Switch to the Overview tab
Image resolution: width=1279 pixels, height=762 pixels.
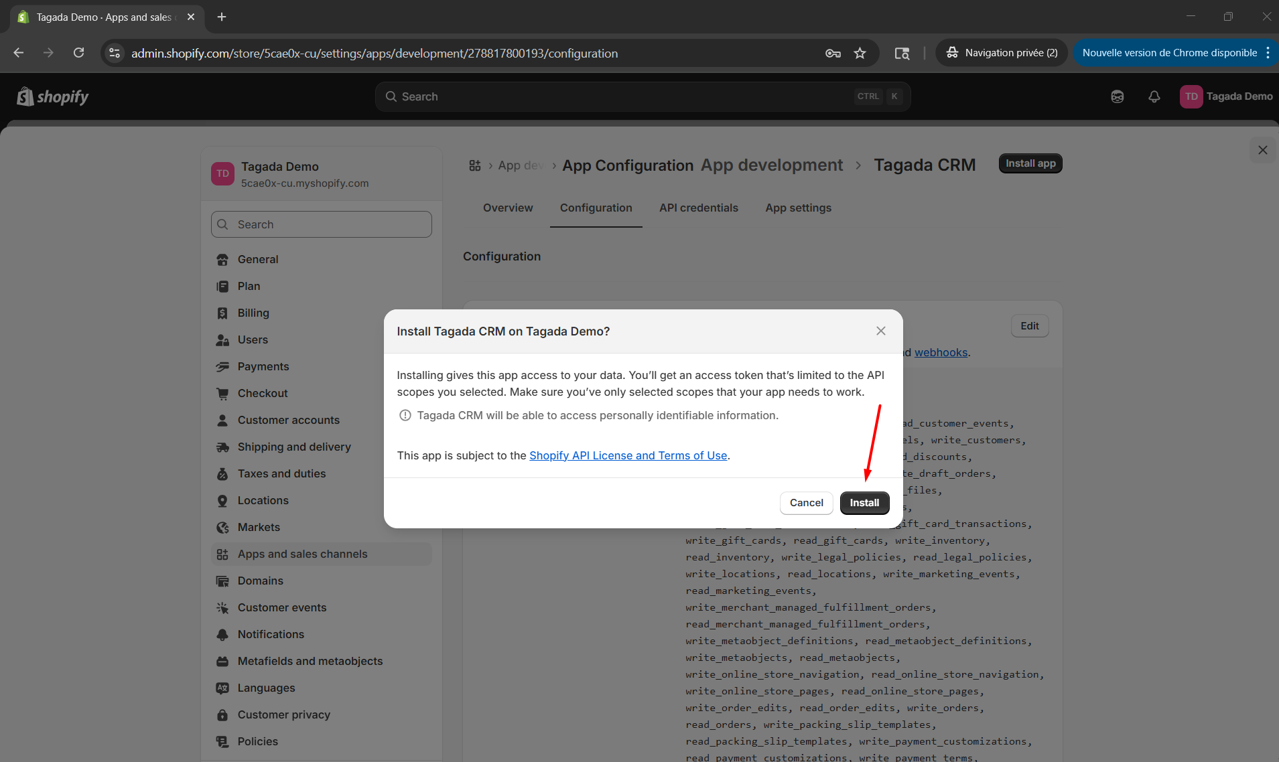[x=508, y=208]
